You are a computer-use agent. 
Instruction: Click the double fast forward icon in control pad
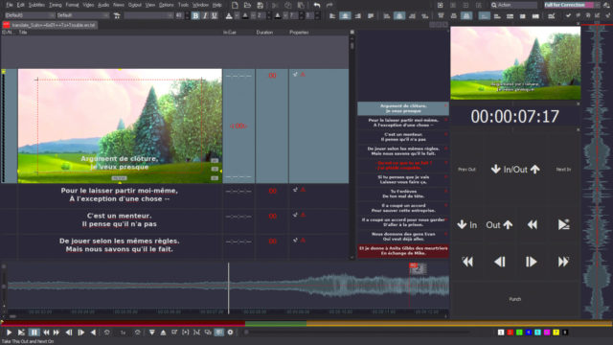pos(563,262)
